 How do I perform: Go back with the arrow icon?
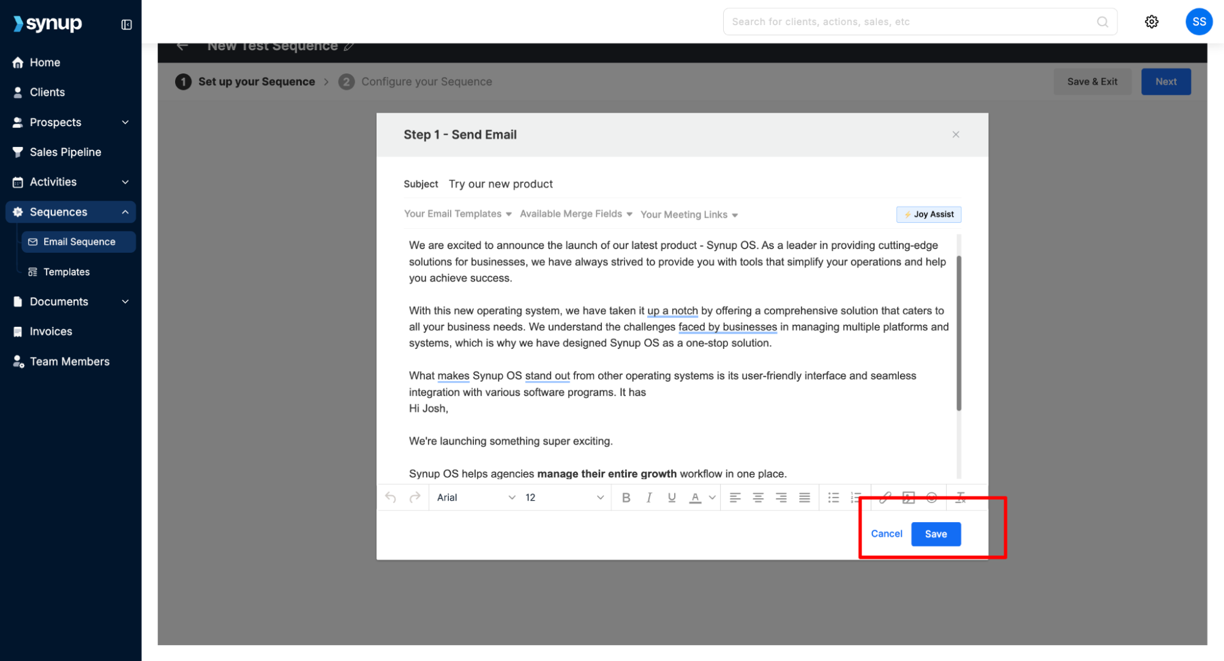click(182, 46)
